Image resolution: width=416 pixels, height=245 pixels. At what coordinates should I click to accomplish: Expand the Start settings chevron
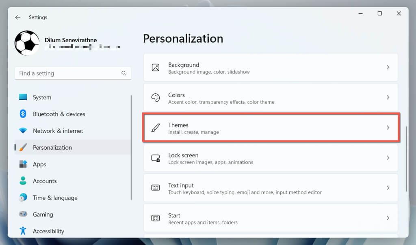tap(388, 218)
